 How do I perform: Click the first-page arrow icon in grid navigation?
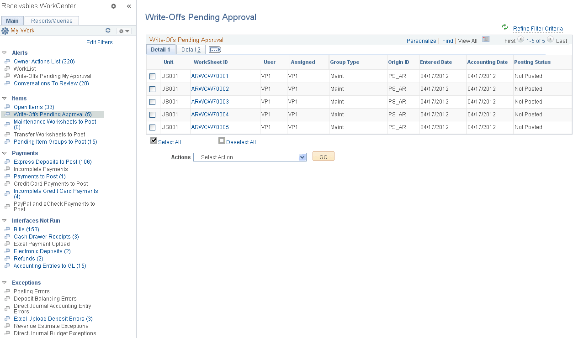521,40
